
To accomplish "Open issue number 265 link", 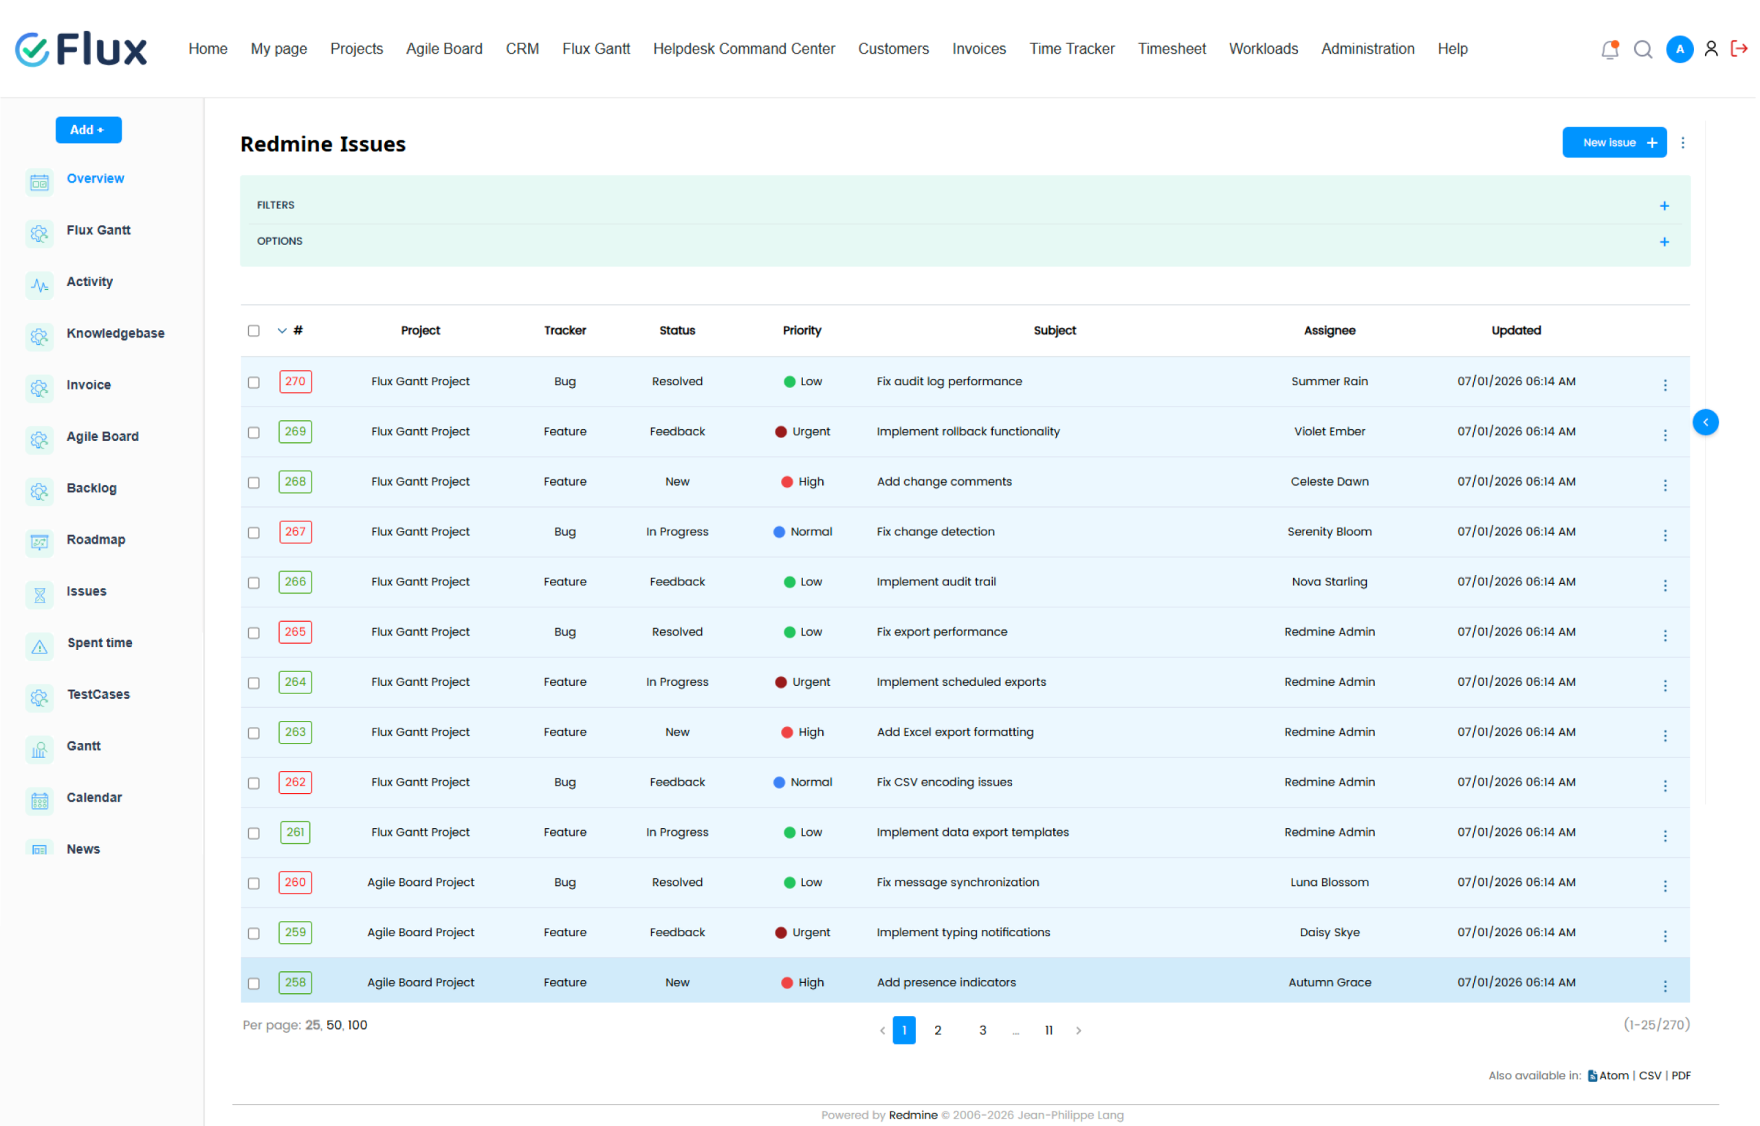I will coord(296,631).
